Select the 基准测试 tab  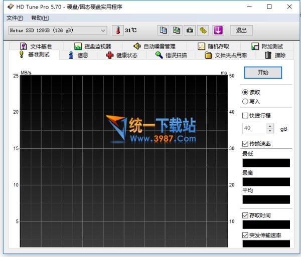click(x=34, y=55)
